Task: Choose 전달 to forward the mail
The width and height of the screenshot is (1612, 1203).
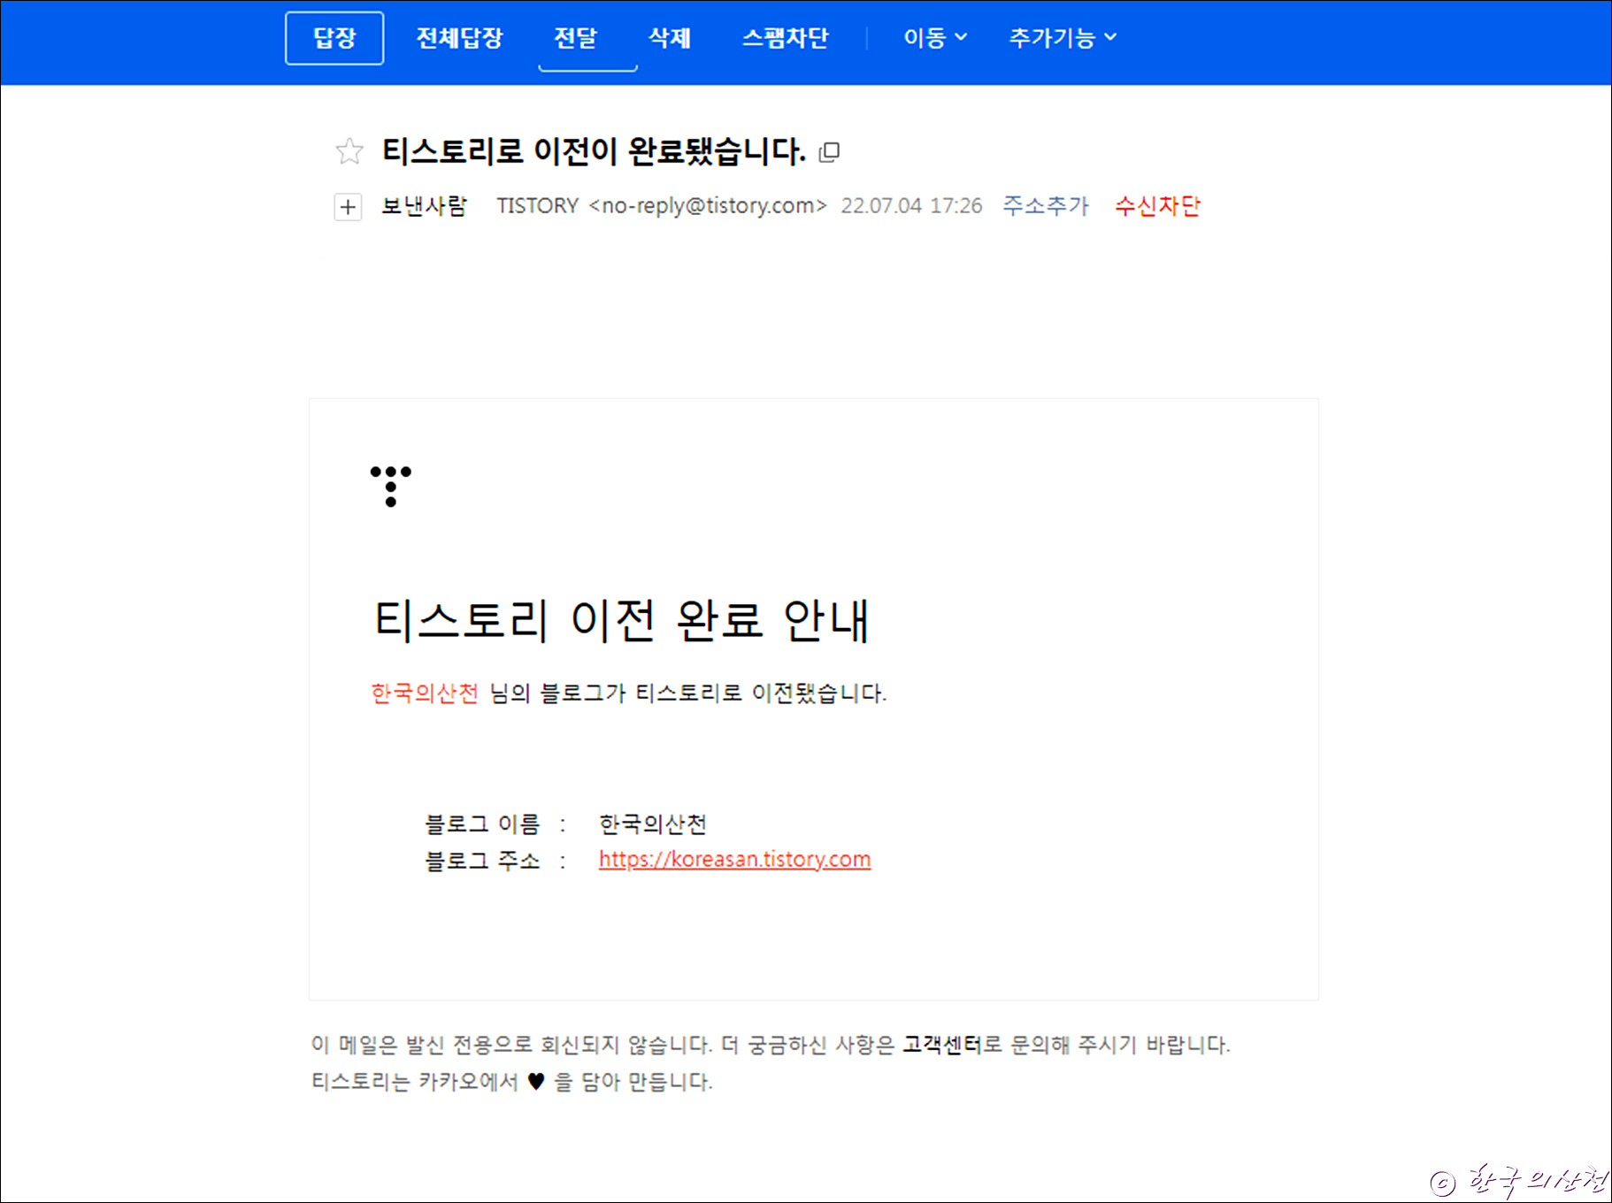Action: pos(575,38)
